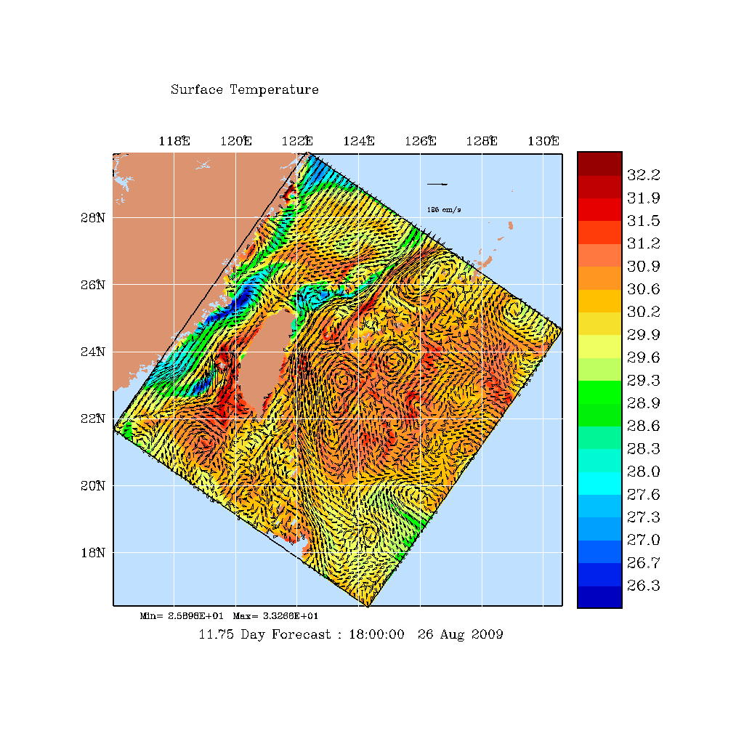Click the 126E longitude axis label
Viewport: 744px width, 744px height.
pos(420,142)
